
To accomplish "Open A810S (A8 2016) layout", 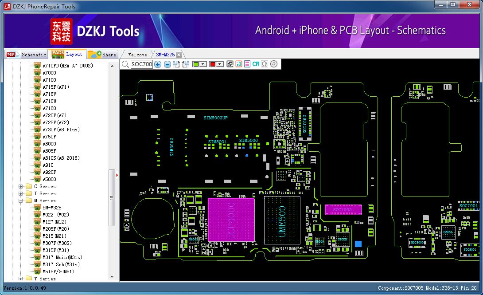I will (61, 158).
